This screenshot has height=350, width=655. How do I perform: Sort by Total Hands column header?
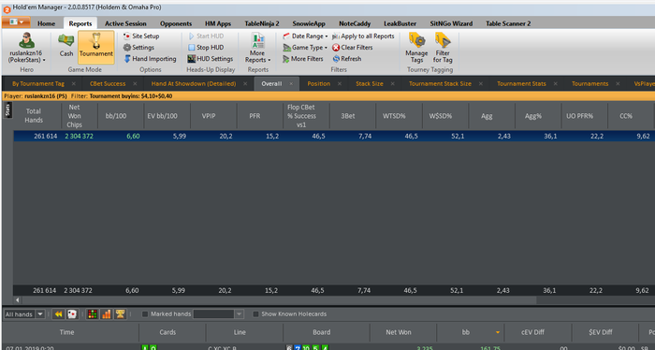[x=34, y=116]
